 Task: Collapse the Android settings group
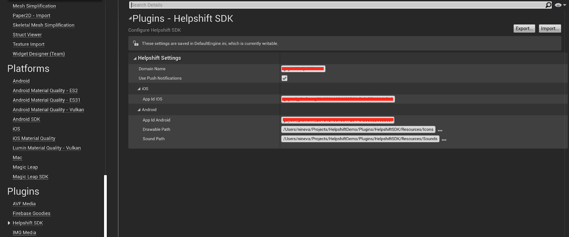pyautogui.click(x=139, y=110)
